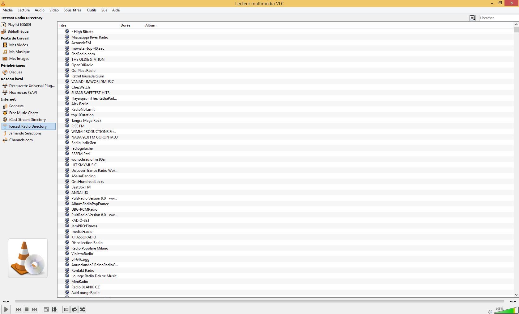Click the VLC cone album art

pos(28,258)
